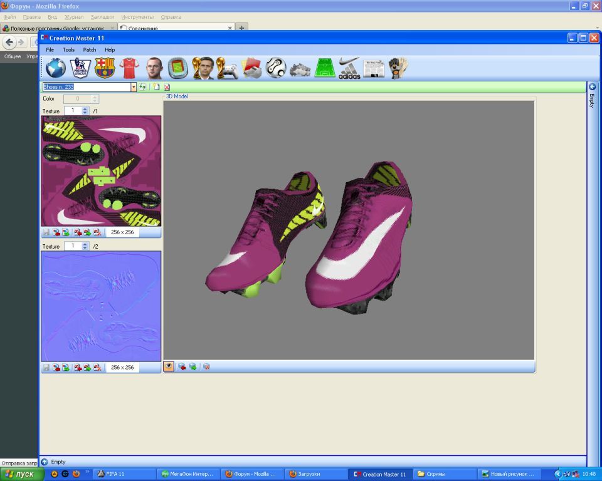Toggle the eye view button under 3D model

tap(169, 366)
